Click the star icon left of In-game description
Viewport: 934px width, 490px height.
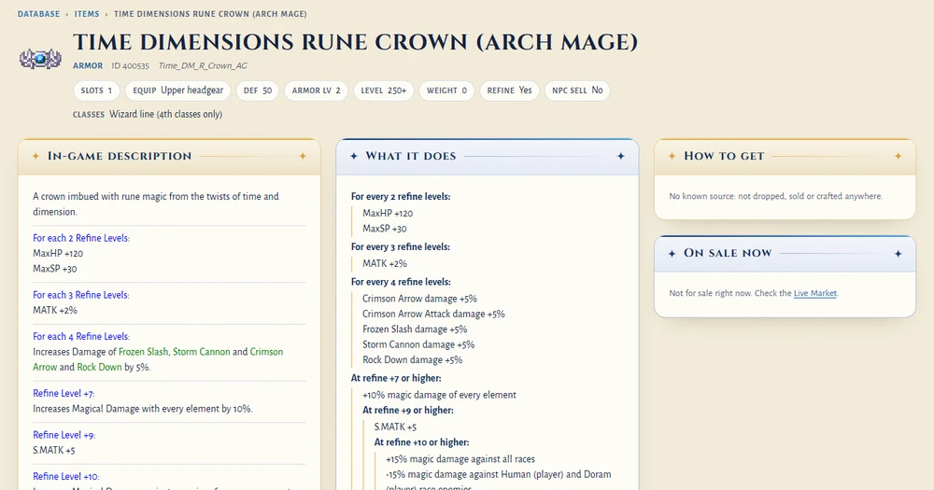tap(35, 156)
